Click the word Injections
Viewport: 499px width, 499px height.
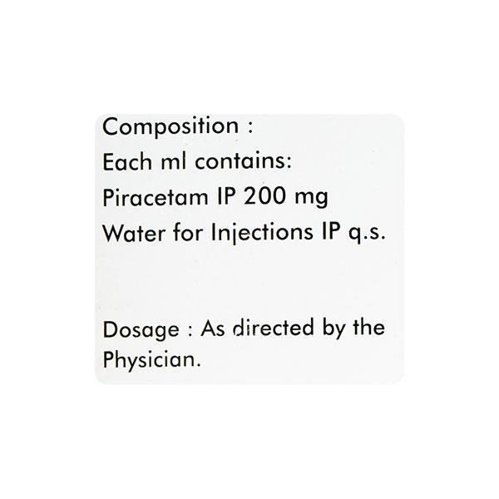262,233
